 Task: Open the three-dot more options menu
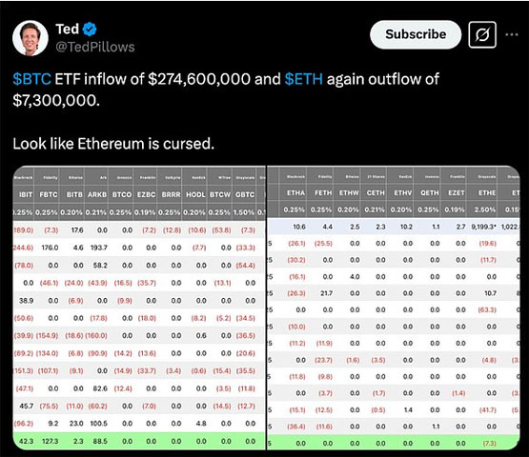click(512, 34)
